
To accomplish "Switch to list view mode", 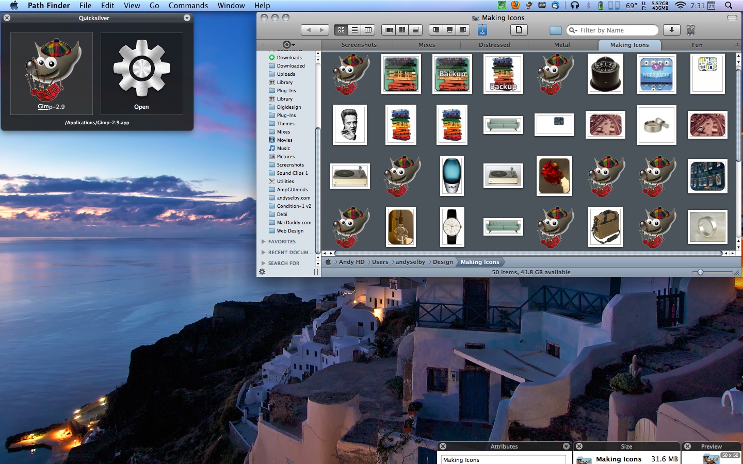I will click(354, 30).
